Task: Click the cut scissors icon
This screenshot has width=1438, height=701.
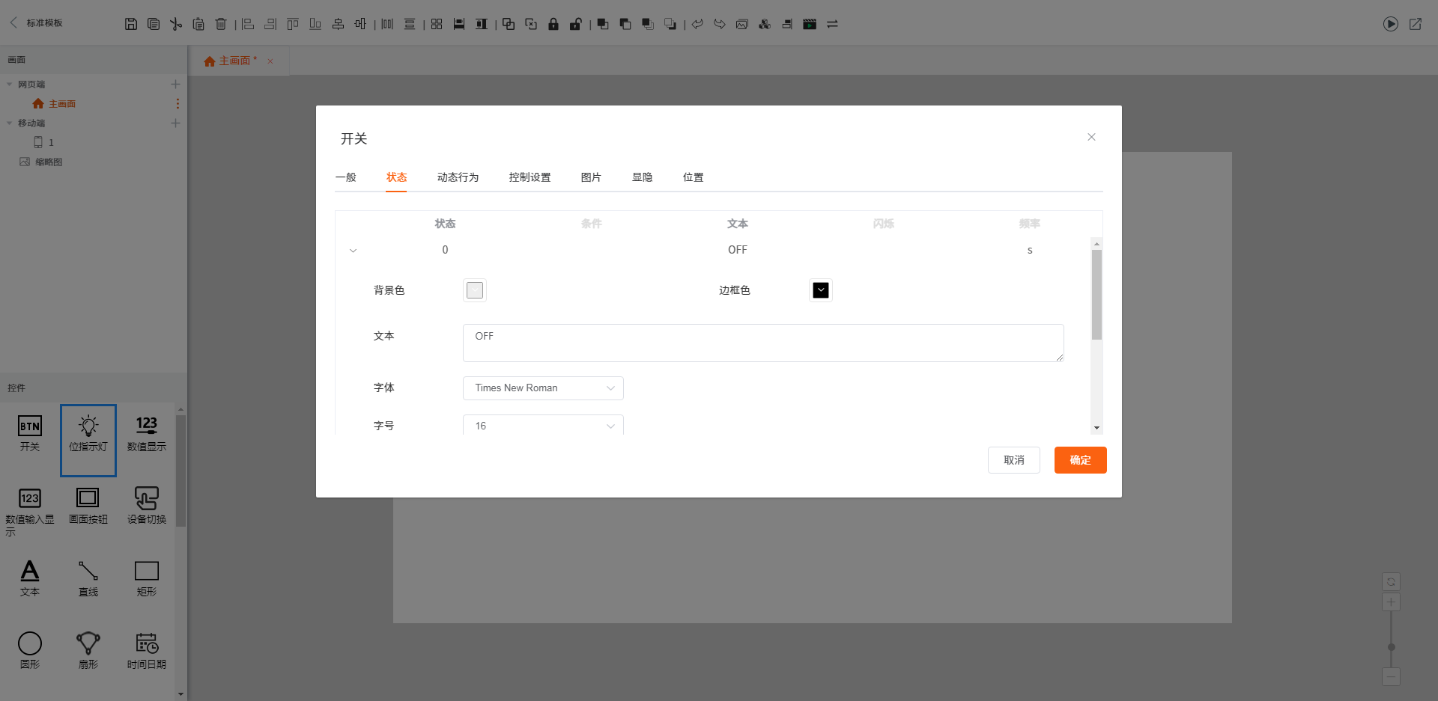Action: [176, 24]
